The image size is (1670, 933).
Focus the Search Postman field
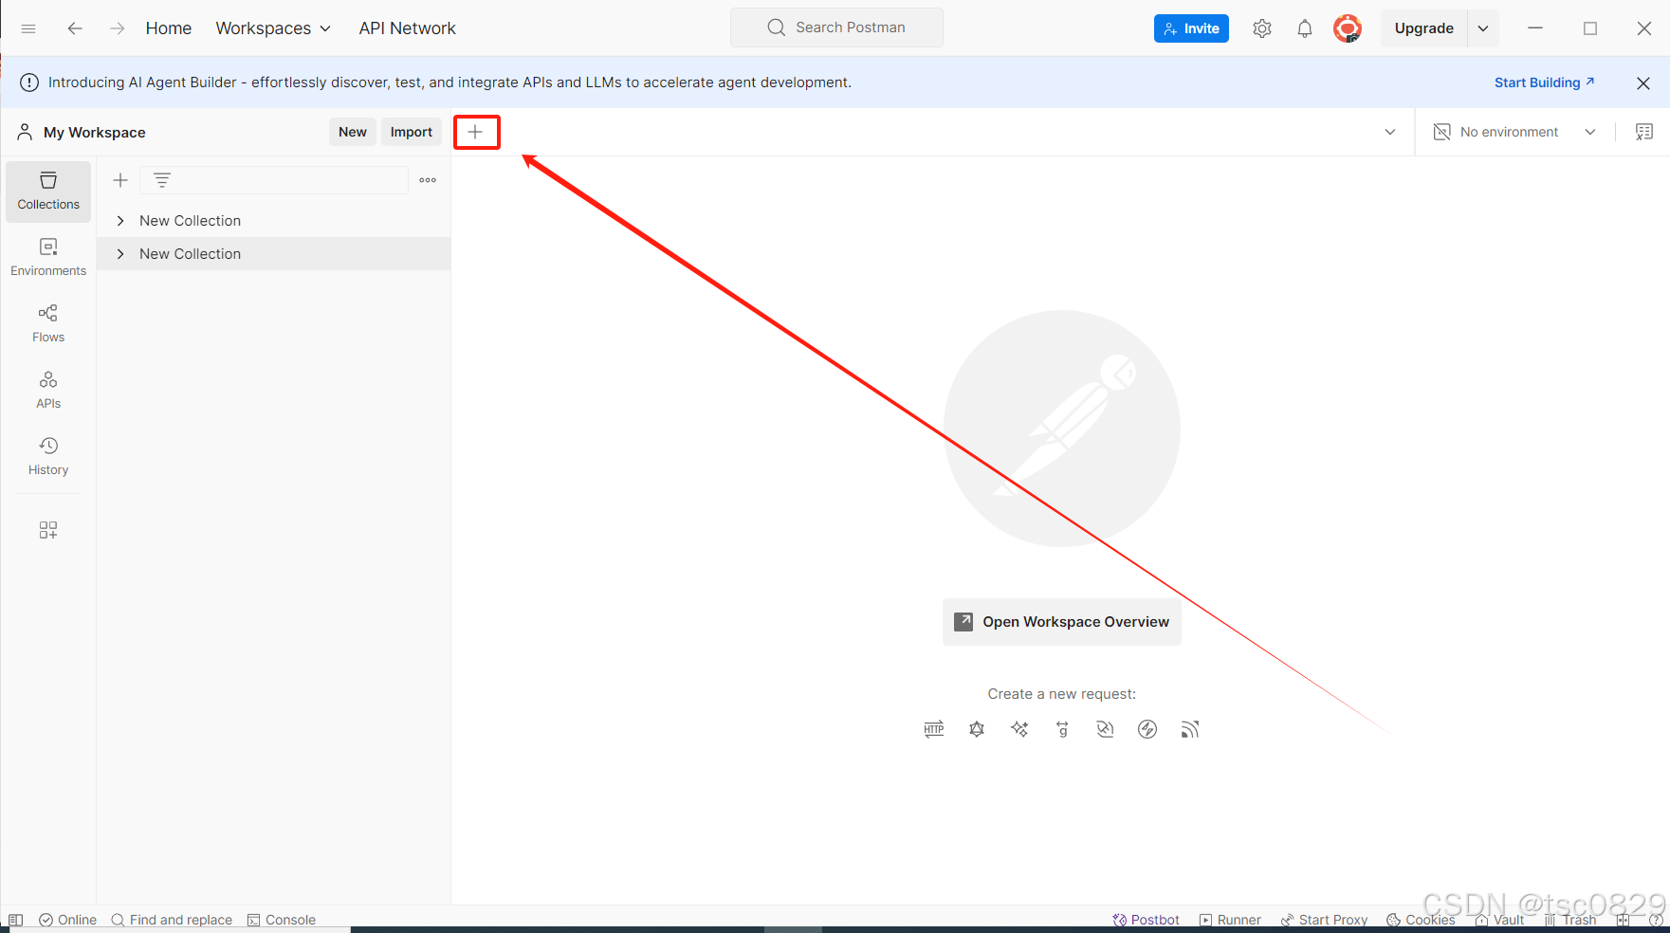[x=836, y=27]
